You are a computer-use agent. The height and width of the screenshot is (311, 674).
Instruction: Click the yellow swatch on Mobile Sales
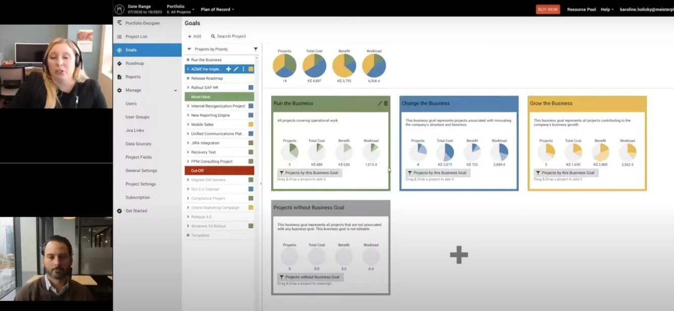pos(251,124)
